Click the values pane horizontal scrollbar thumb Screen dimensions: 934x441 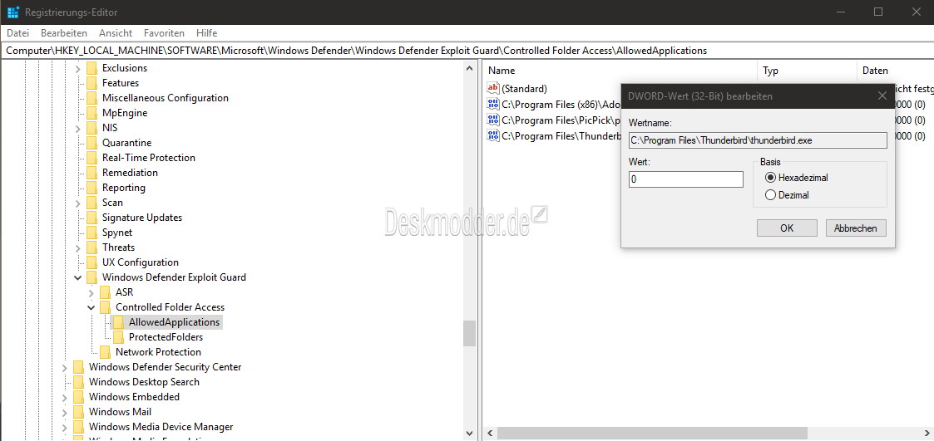click(652, 434)
